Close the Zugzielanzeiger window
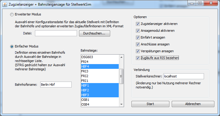 [211, 3]
